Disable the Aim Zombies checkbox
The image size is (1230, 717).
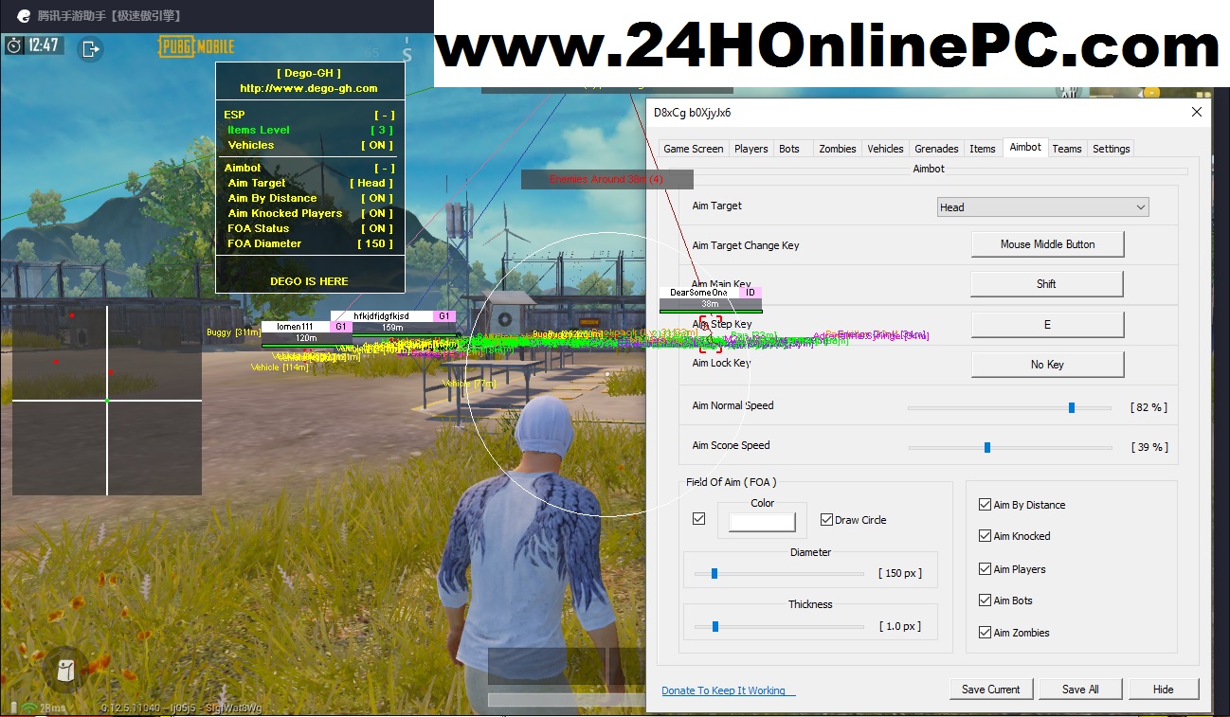(x=985, y=633)
